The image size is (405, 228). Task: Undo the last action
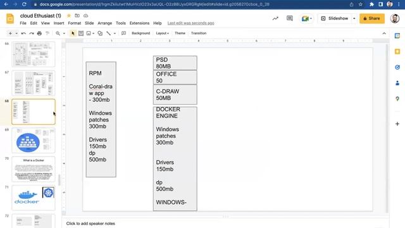(x=23, y=34)
